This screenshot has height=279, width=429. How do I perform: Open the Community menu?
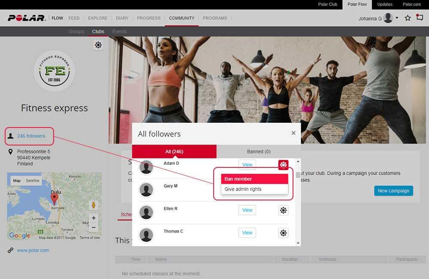click(181, 18)
